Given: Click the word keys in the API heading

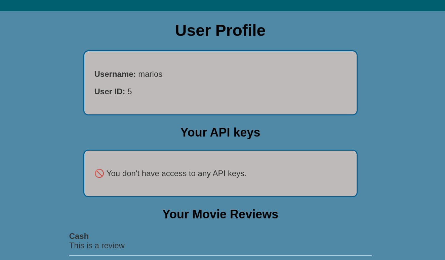Looking at the screenshot, I should click(247, 133).
